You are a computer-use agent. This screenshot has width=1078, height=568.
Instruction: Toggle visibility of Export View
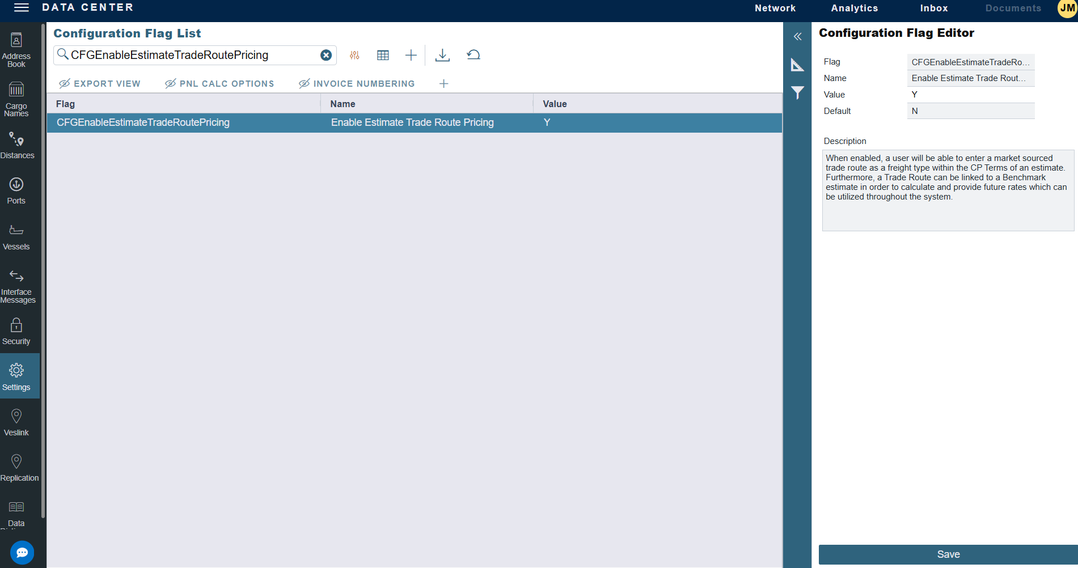coord(65,84)
